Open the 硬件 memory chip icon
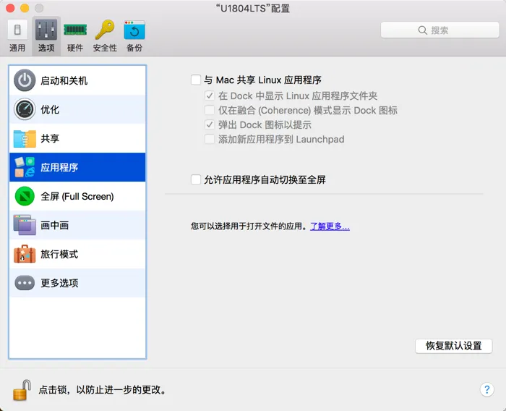 pyautogui.click(x=75, y=30)
